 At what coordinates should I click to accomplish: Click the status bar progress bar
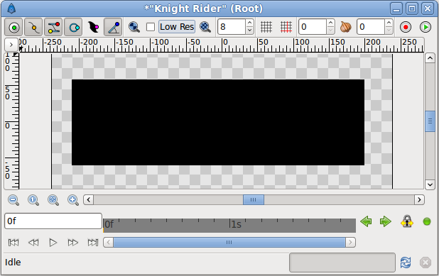coord(342,263)
